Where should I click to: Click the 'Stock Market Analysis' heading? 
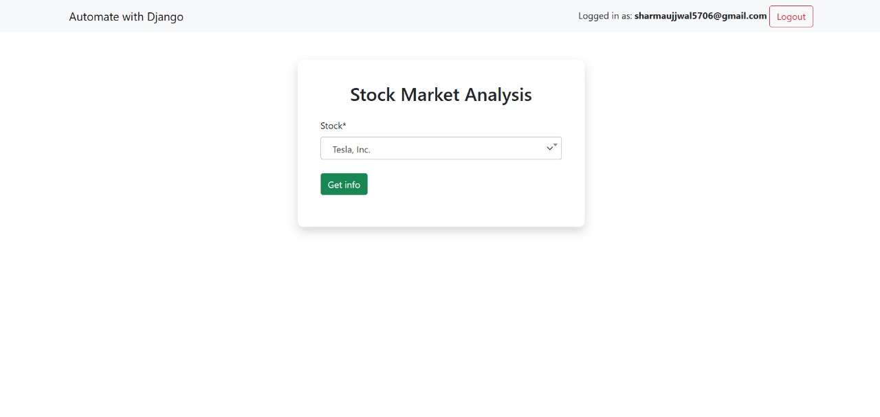click(x=441, y=95)
